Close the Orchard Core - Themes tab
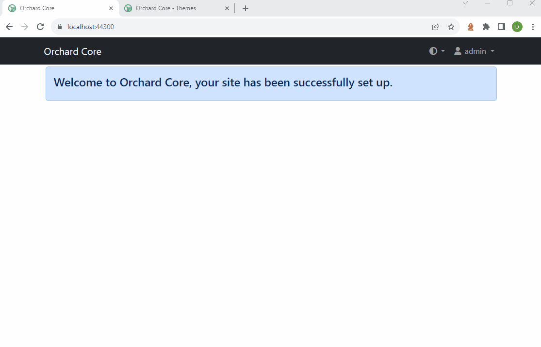The height and width of the screenshot is (347, 541). coord(227,8)
